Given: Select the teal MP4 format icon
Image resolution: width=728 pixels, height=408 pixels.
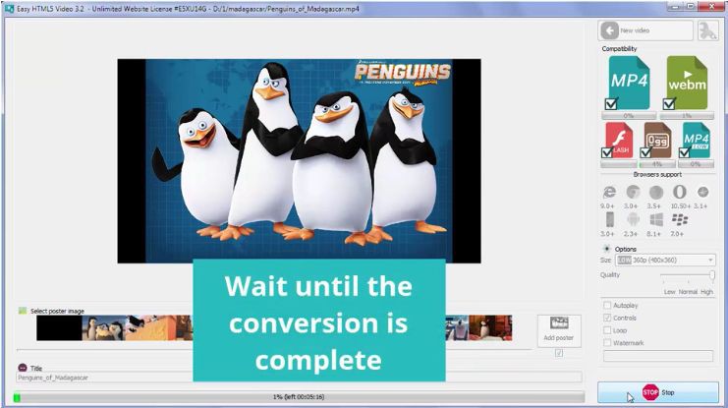Looking at the screenshot, I should 629,83.
